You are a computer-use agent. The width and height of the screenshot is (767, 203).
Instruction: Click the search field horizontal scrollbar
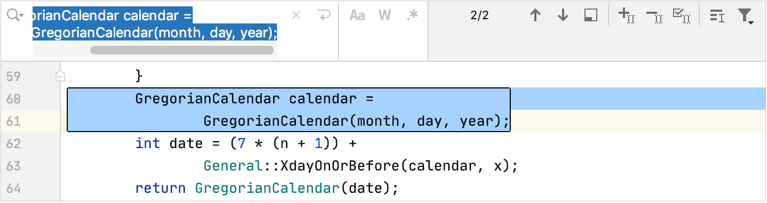click(182, 50)
